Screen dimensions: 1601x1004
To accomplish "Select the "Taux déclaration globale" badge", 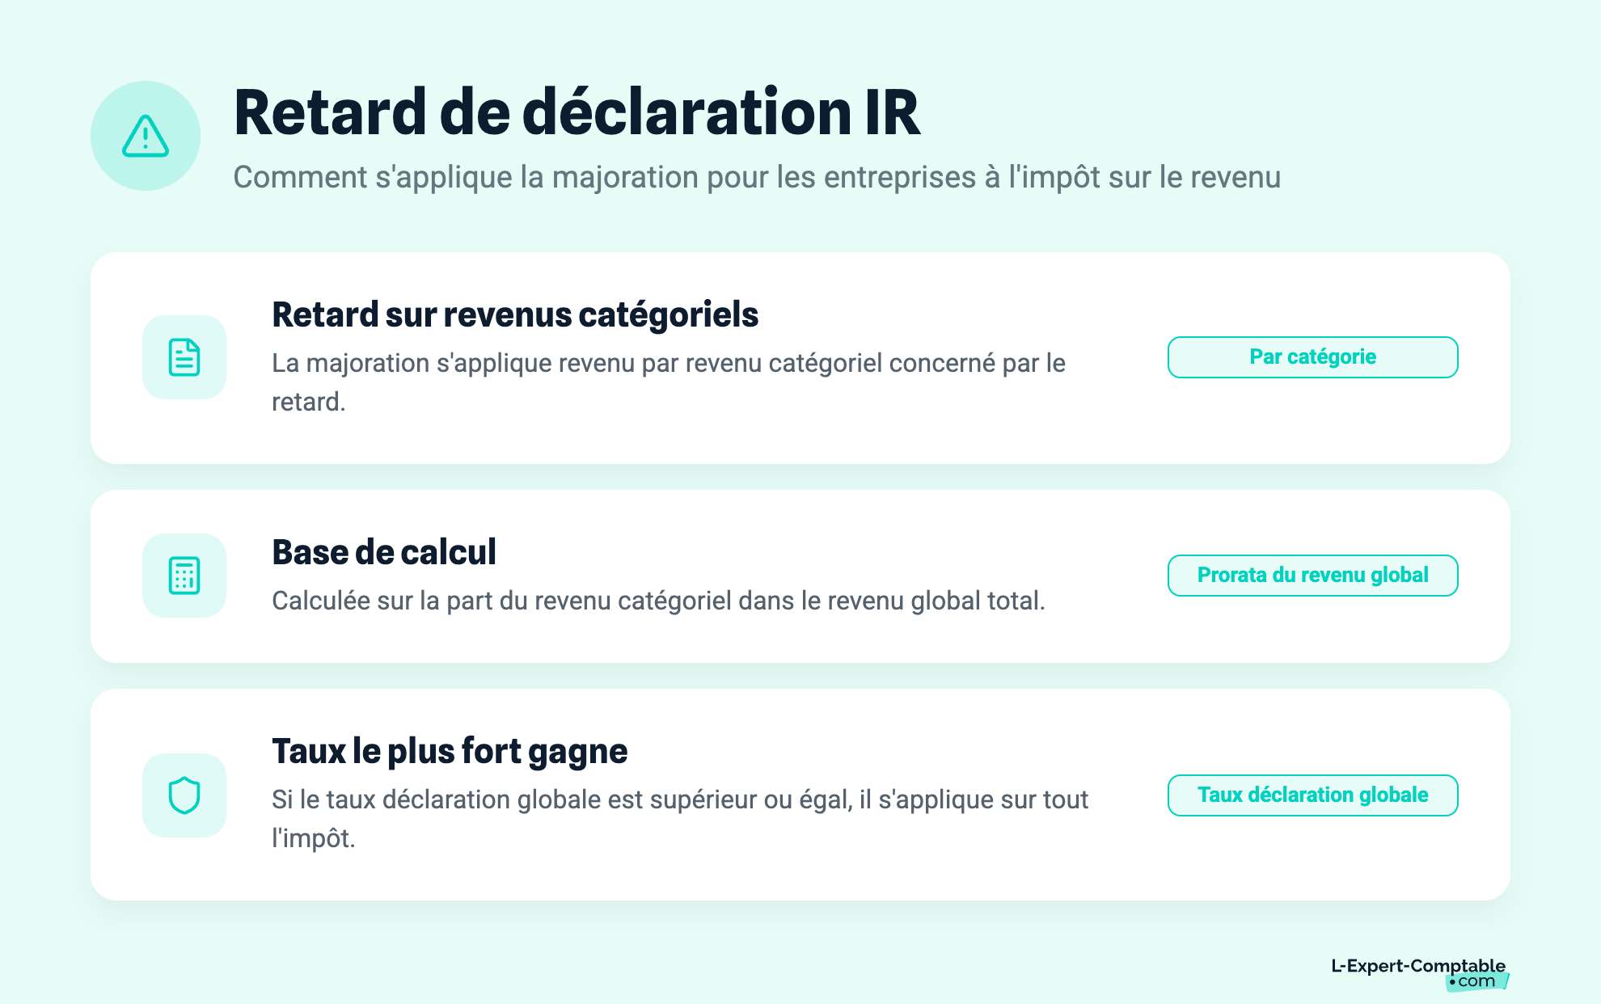I will click(x=1312, y=795).
